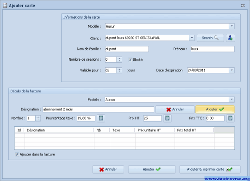250x181 pixels.
Task: Click the Prix TTC input field
Action: point(215,118)
